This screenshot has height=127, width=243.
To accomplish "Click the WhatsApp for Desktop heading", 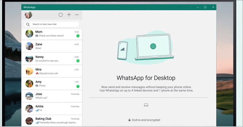I will point(146,78).
